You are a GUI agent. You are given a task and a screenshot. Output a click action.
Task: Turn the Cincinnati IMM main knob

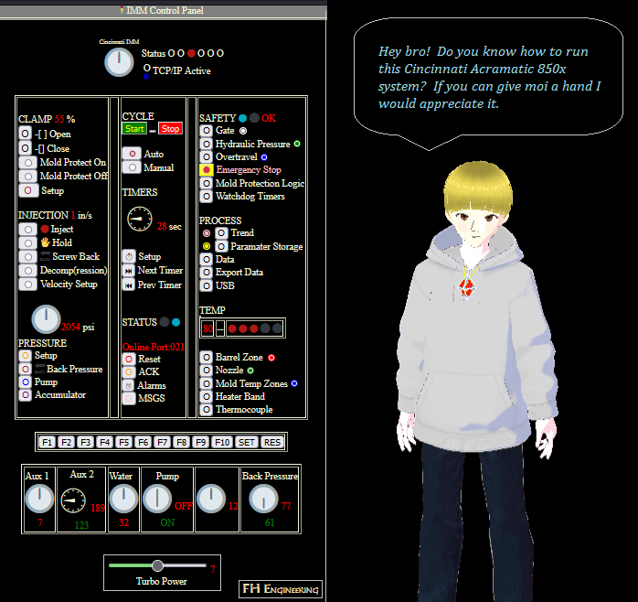(x=119, y=62)
